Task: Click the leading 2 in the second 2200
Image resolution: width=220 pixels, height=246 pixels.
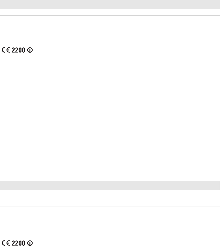Action: (13, 243)
